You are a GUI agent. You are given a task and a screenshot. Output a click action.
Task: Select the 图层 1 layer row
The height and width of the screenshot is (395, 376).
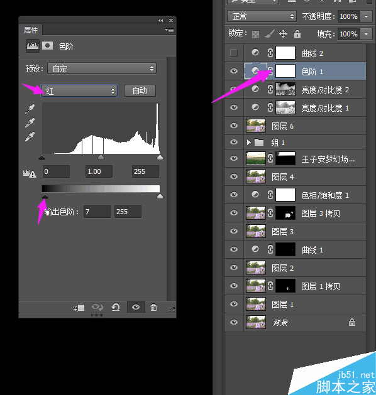[295, 304]
